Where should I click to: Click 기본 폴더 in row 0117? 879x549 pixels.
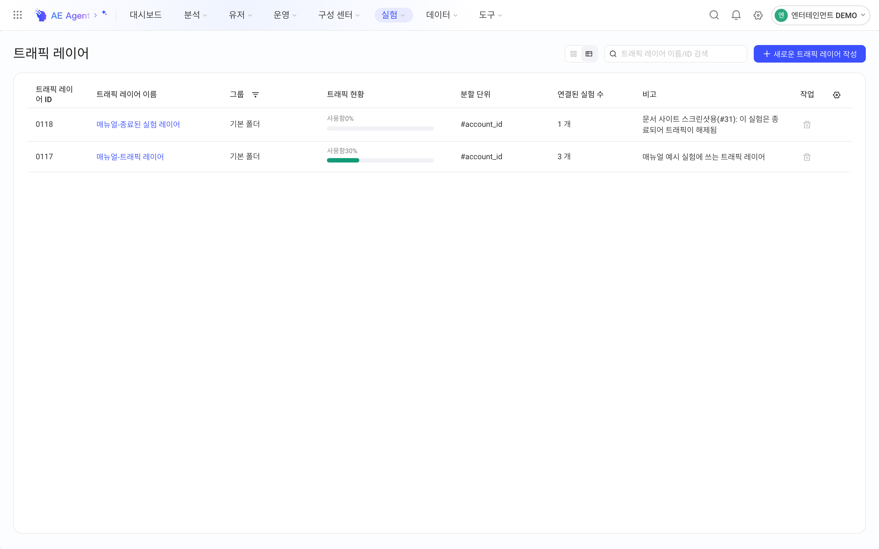245,156
